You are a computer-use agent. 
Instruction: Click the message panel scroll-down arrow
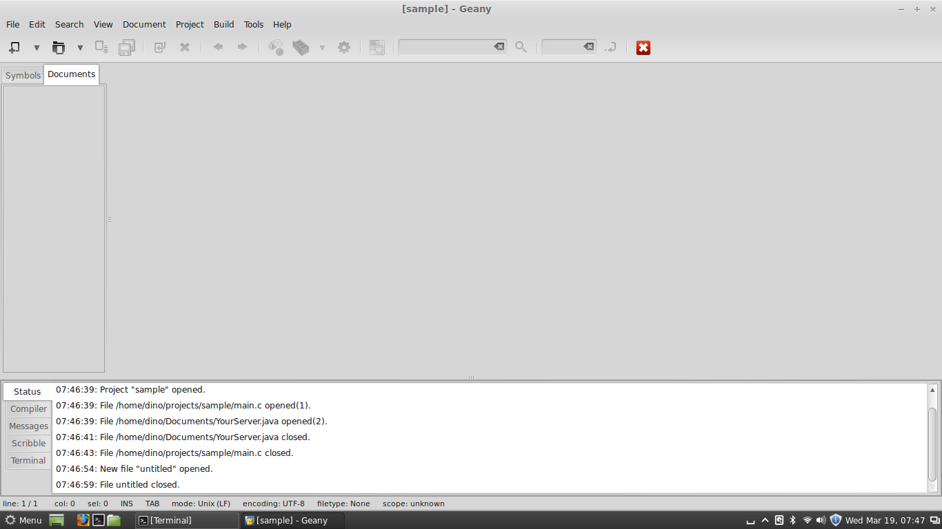tap(932, 488)
